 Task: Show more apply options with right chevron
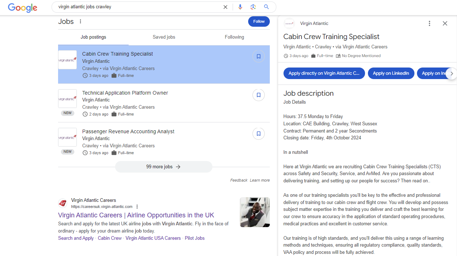pyautogui.click(x=451, y=73)
